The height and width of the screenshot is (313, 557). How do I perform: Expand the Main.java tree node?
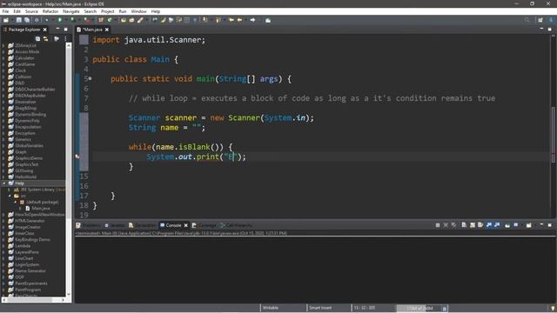coord(21,209)
